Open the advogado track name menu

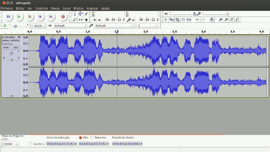[12, 37]
